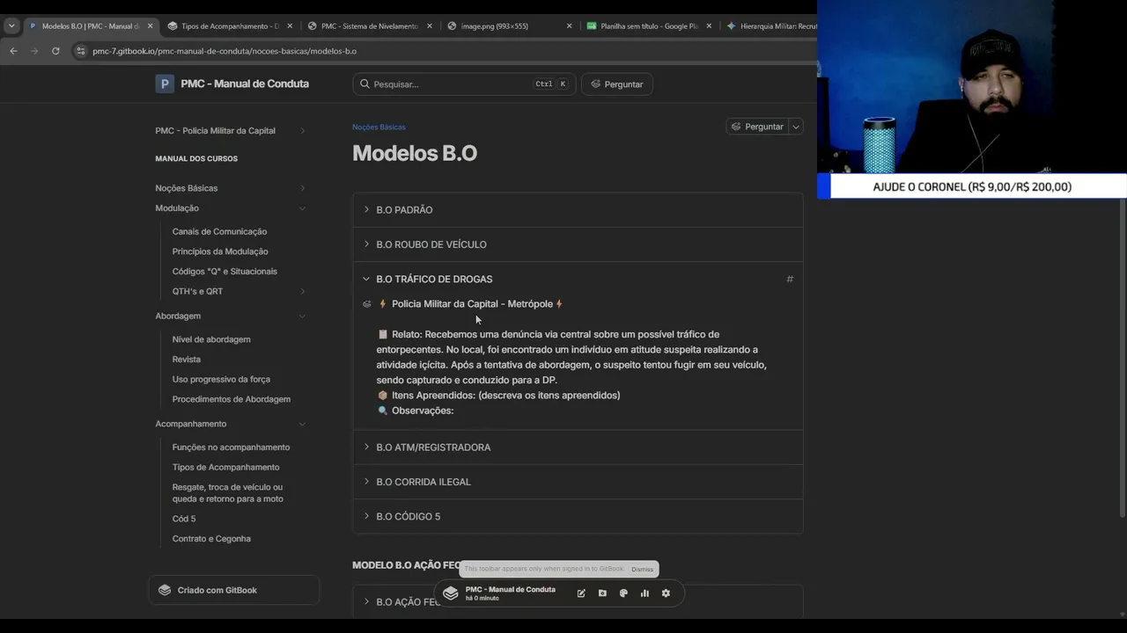Open Tipos de Acompanhamento sidebar page
This screenshot has height=633, width=1127.
(x=225, y=468)
